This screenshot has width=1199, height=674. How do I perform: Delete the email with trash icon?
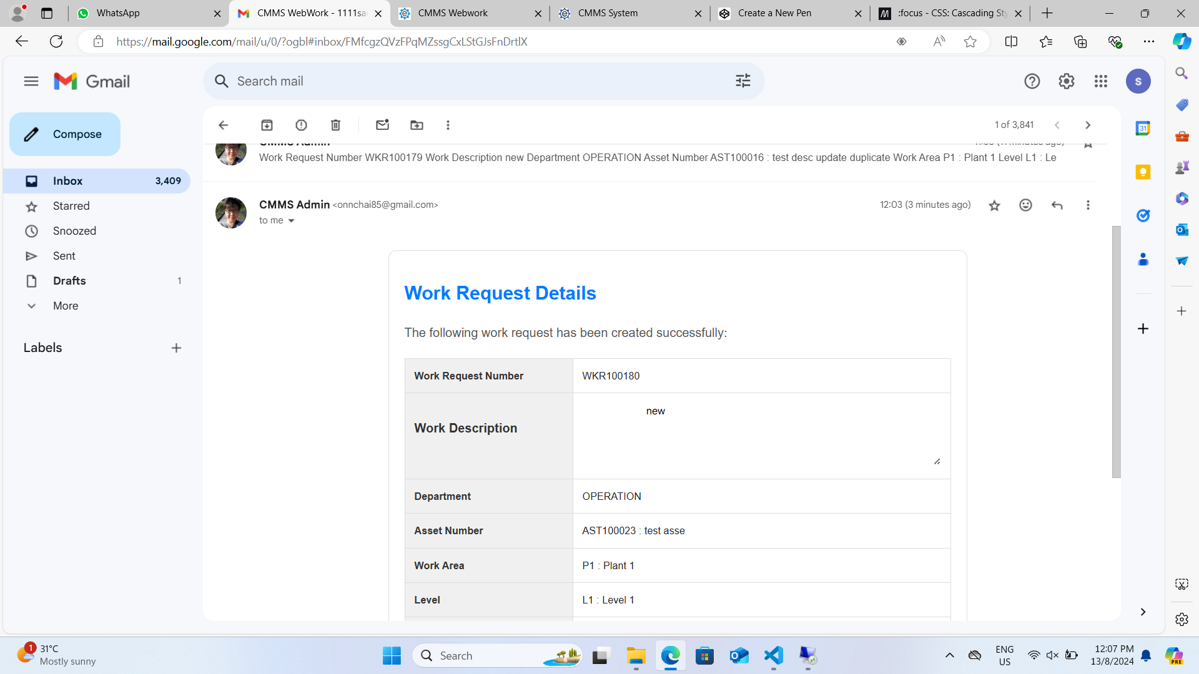pyautogui.click(x=335, y=125)
